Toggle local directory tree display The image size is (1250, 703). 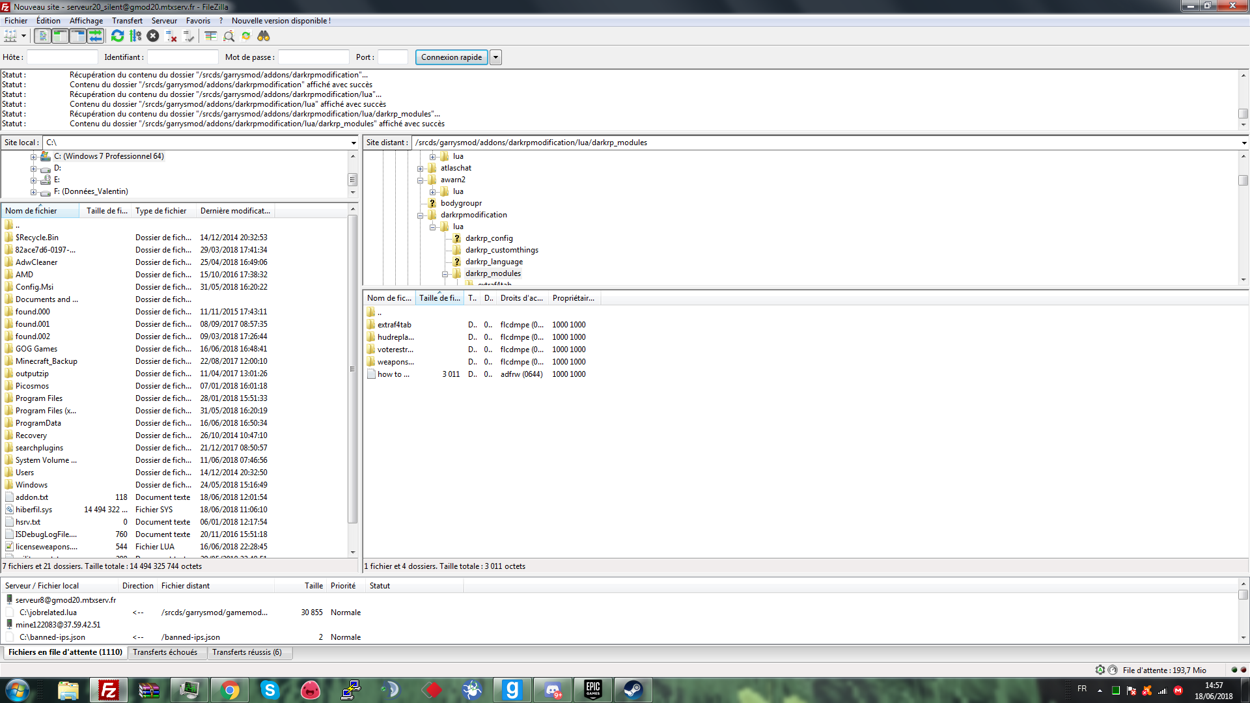(x=60, y=36)
